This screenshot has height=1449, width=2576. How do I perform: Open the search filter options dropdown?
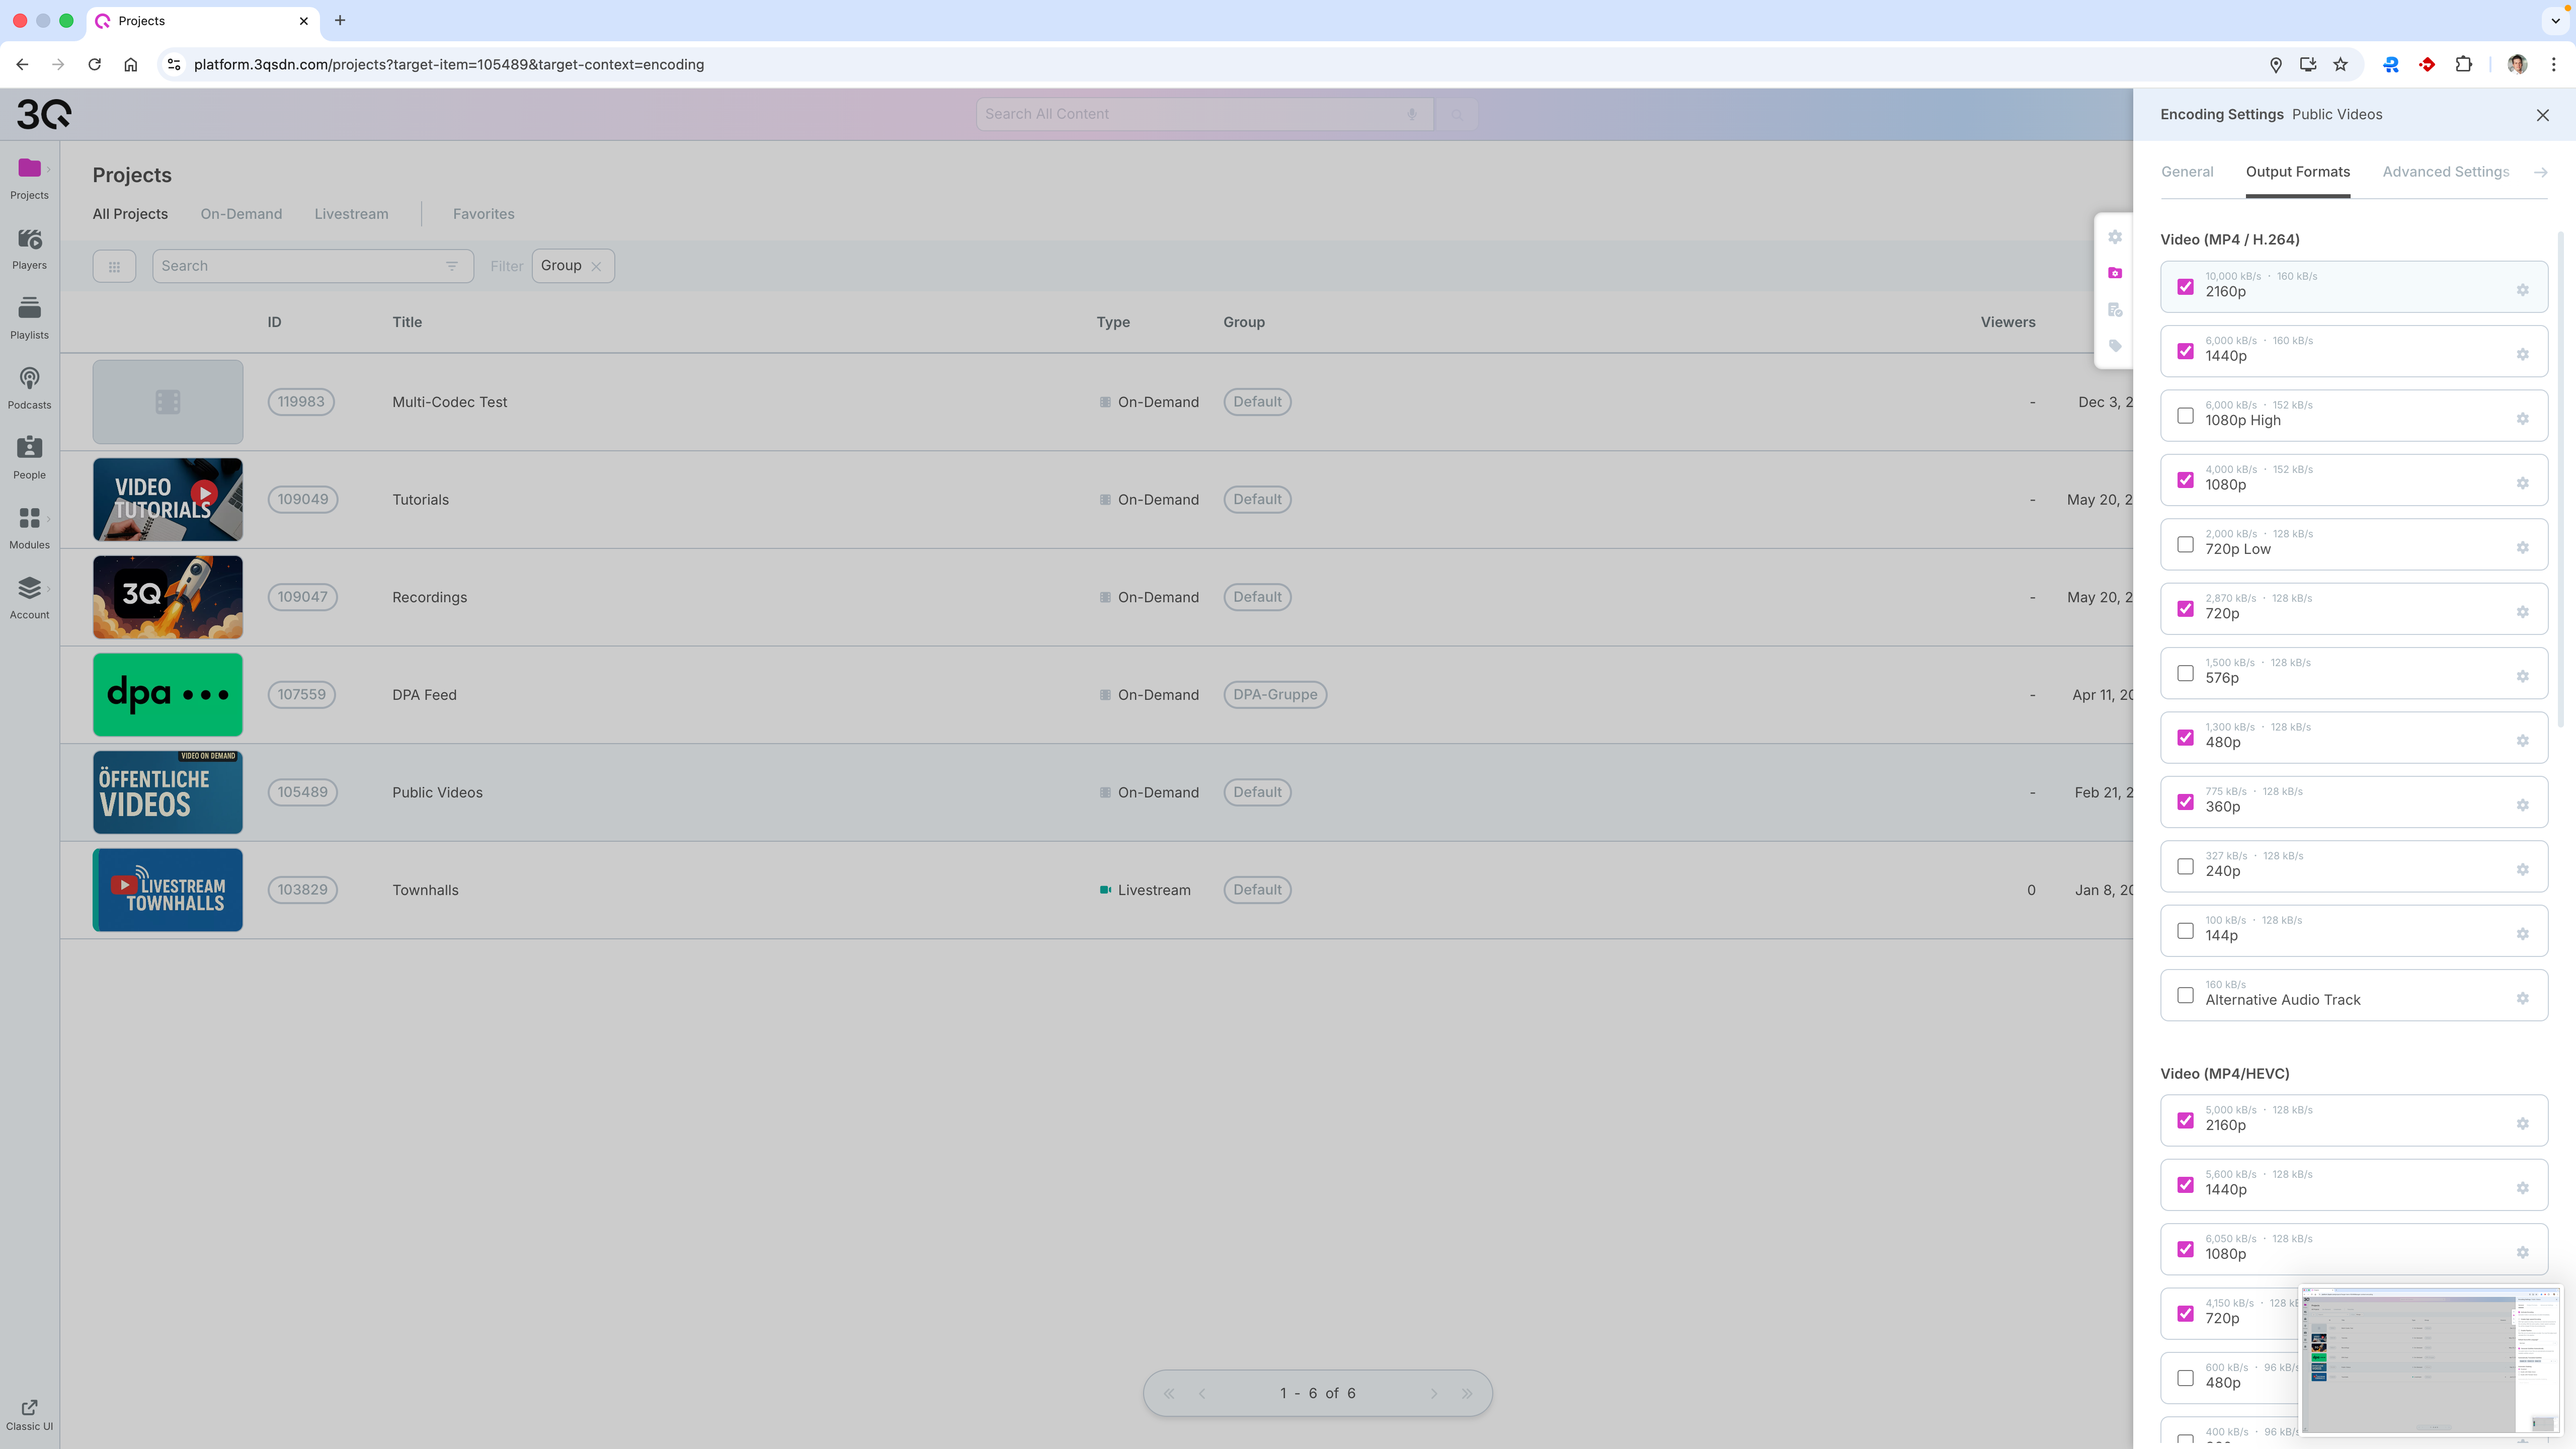click(452, 266)
